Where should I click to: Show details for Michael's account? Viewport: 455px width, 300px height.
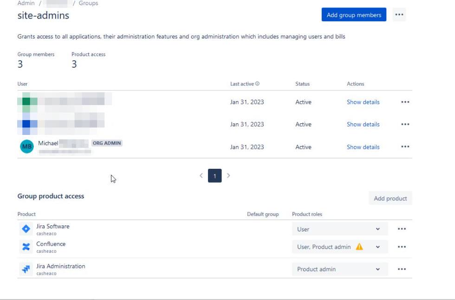tap(363, 147)
